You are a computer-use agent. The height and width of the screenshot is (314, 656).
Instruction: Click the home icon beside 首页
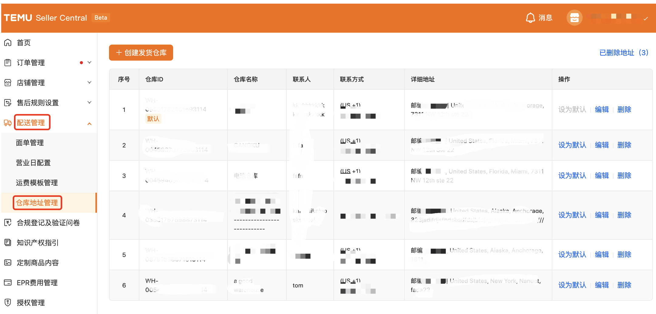pos(8,43)
